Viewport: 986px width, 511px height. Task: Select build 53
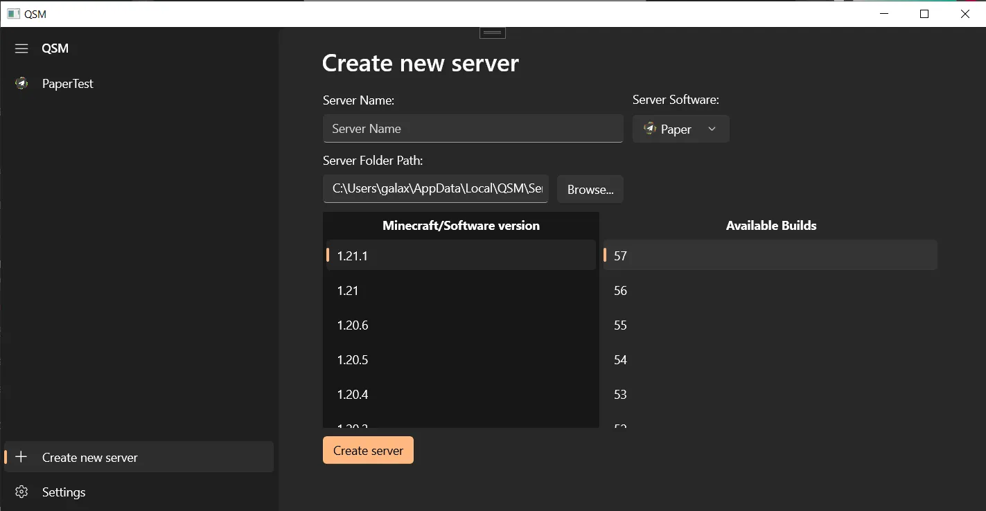pos(770,394)
